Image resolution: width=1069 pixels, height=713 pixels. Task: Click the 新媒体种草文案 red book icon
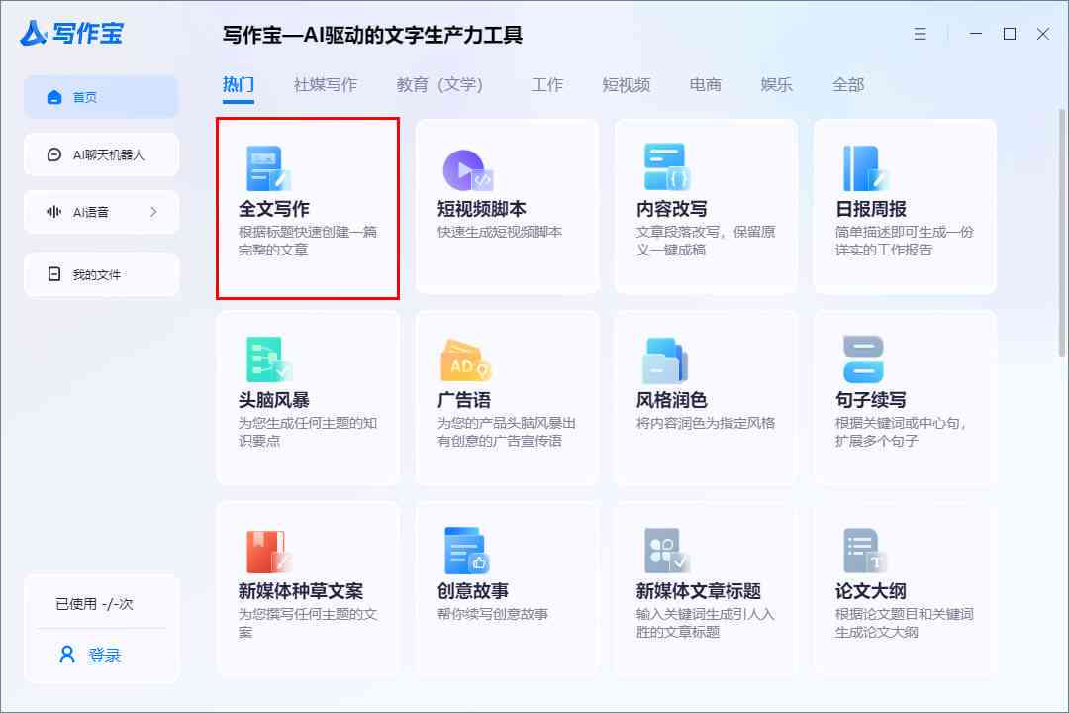coord(268,552)
